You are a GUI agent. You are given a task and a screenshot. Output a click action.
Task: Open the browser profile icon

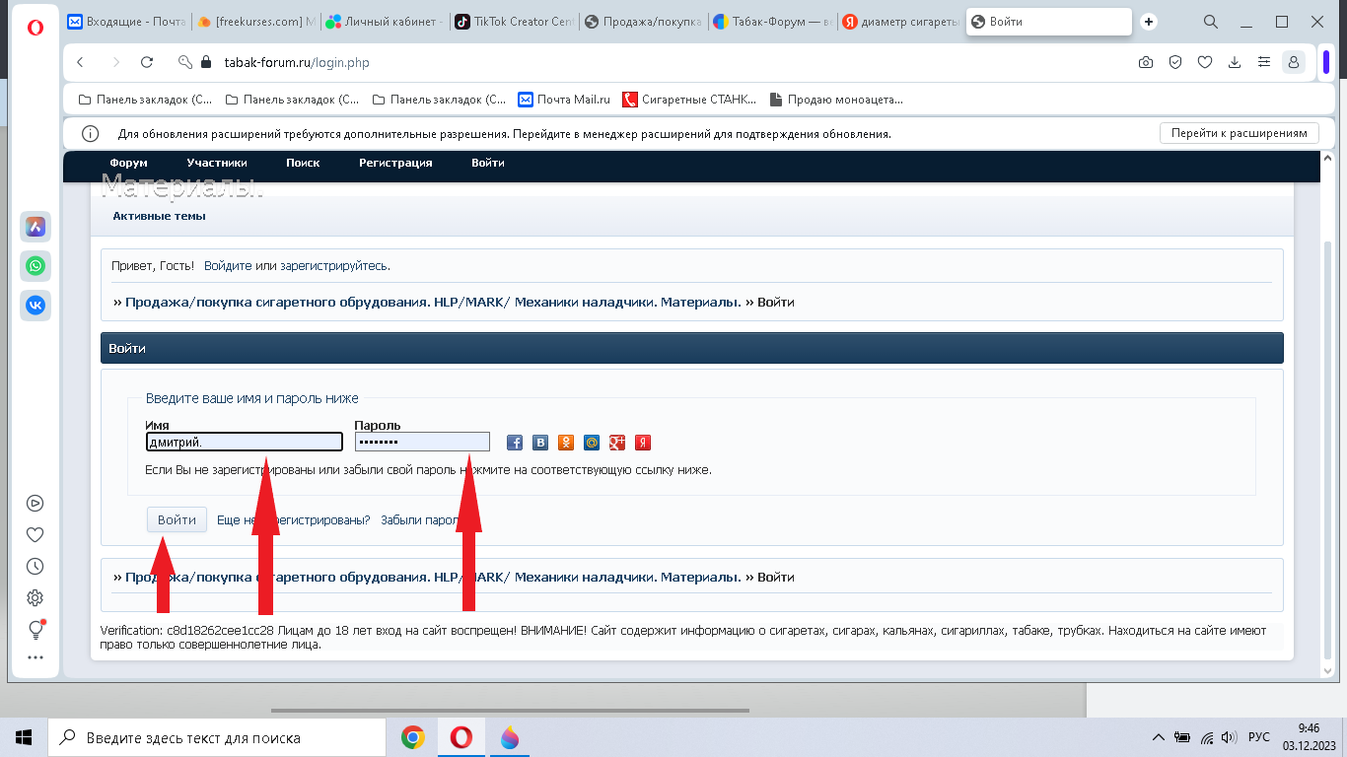point(1293,61)
